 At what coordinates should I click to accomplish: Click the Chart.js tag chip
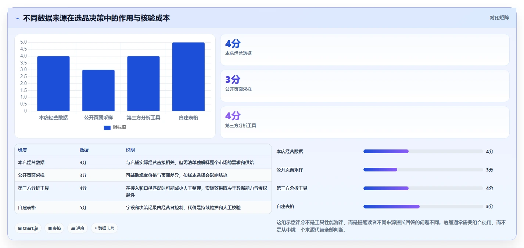pos(28,228)
